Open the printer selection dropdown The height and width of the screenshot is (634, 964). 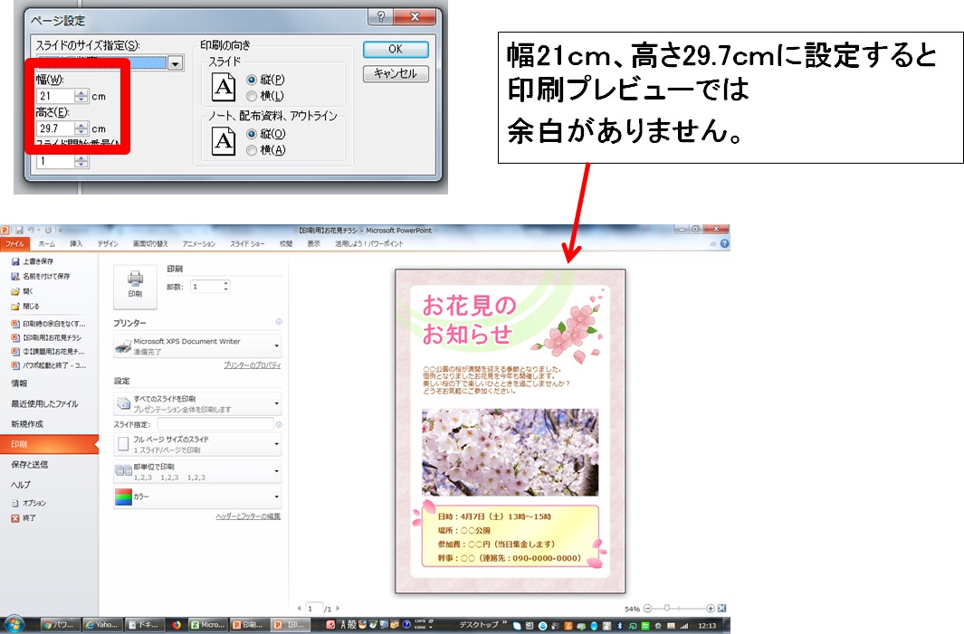(277, 345)
